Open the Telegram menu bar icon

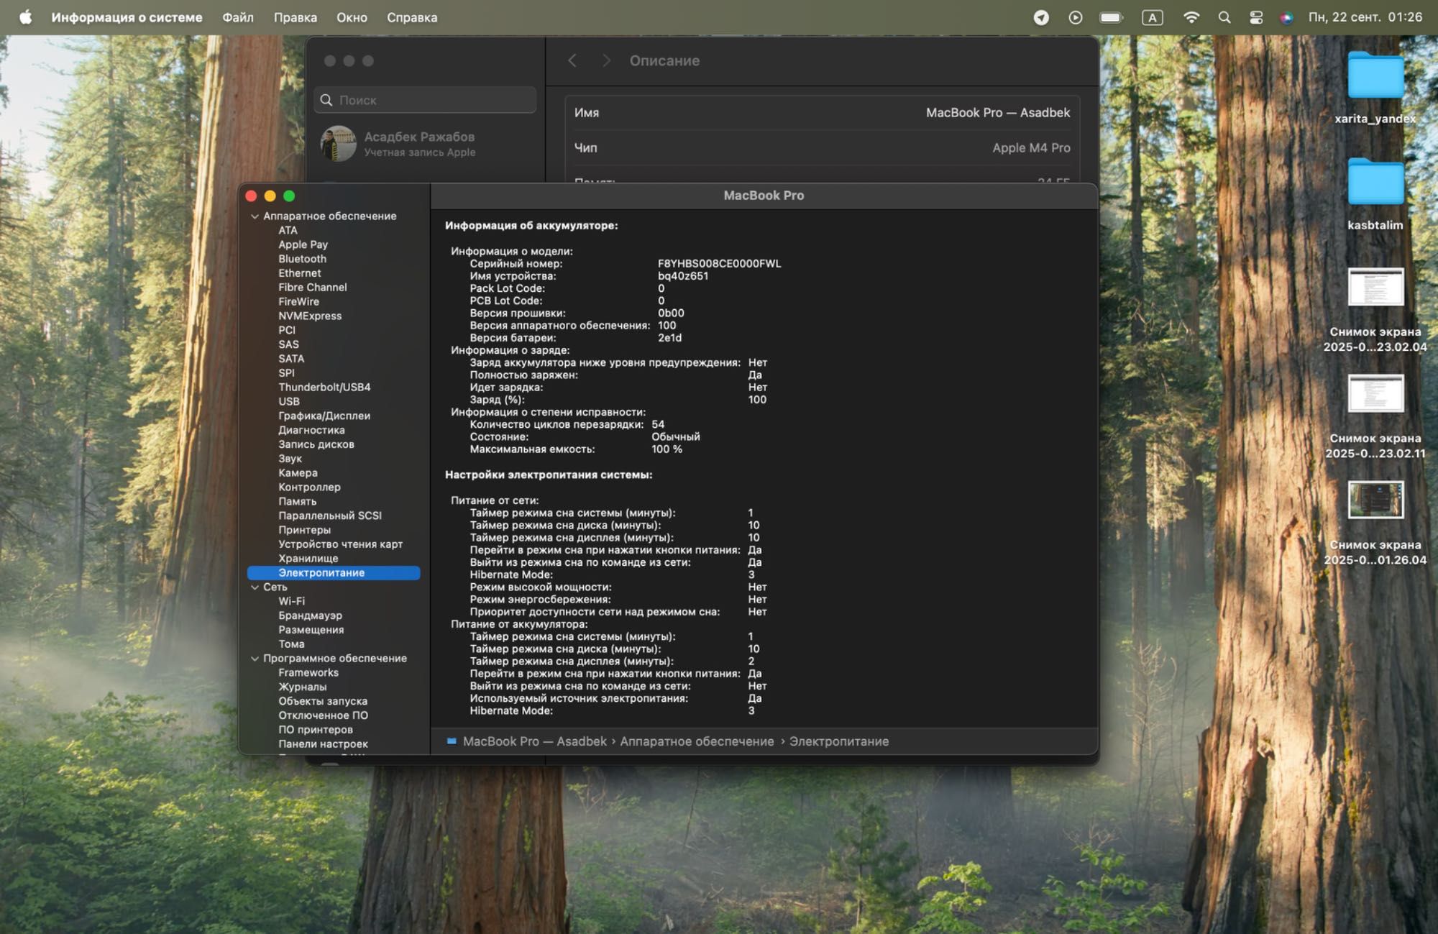[1040, 17]
